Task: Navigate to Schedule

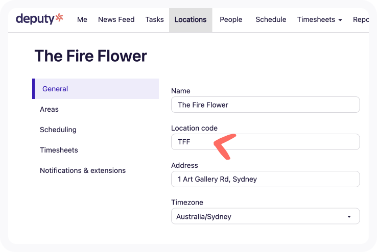Action: pos(271,19)
